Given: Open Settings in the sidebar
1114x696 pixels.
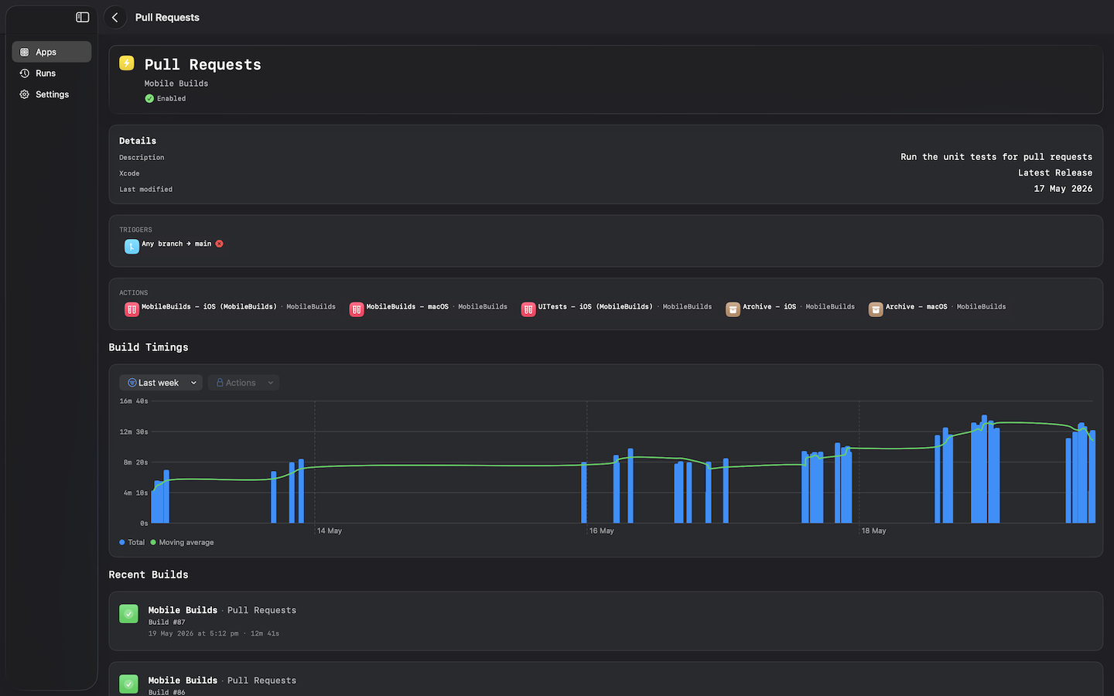Looking at the screenshot, I should pyautogui.click(x=52, y=94).
